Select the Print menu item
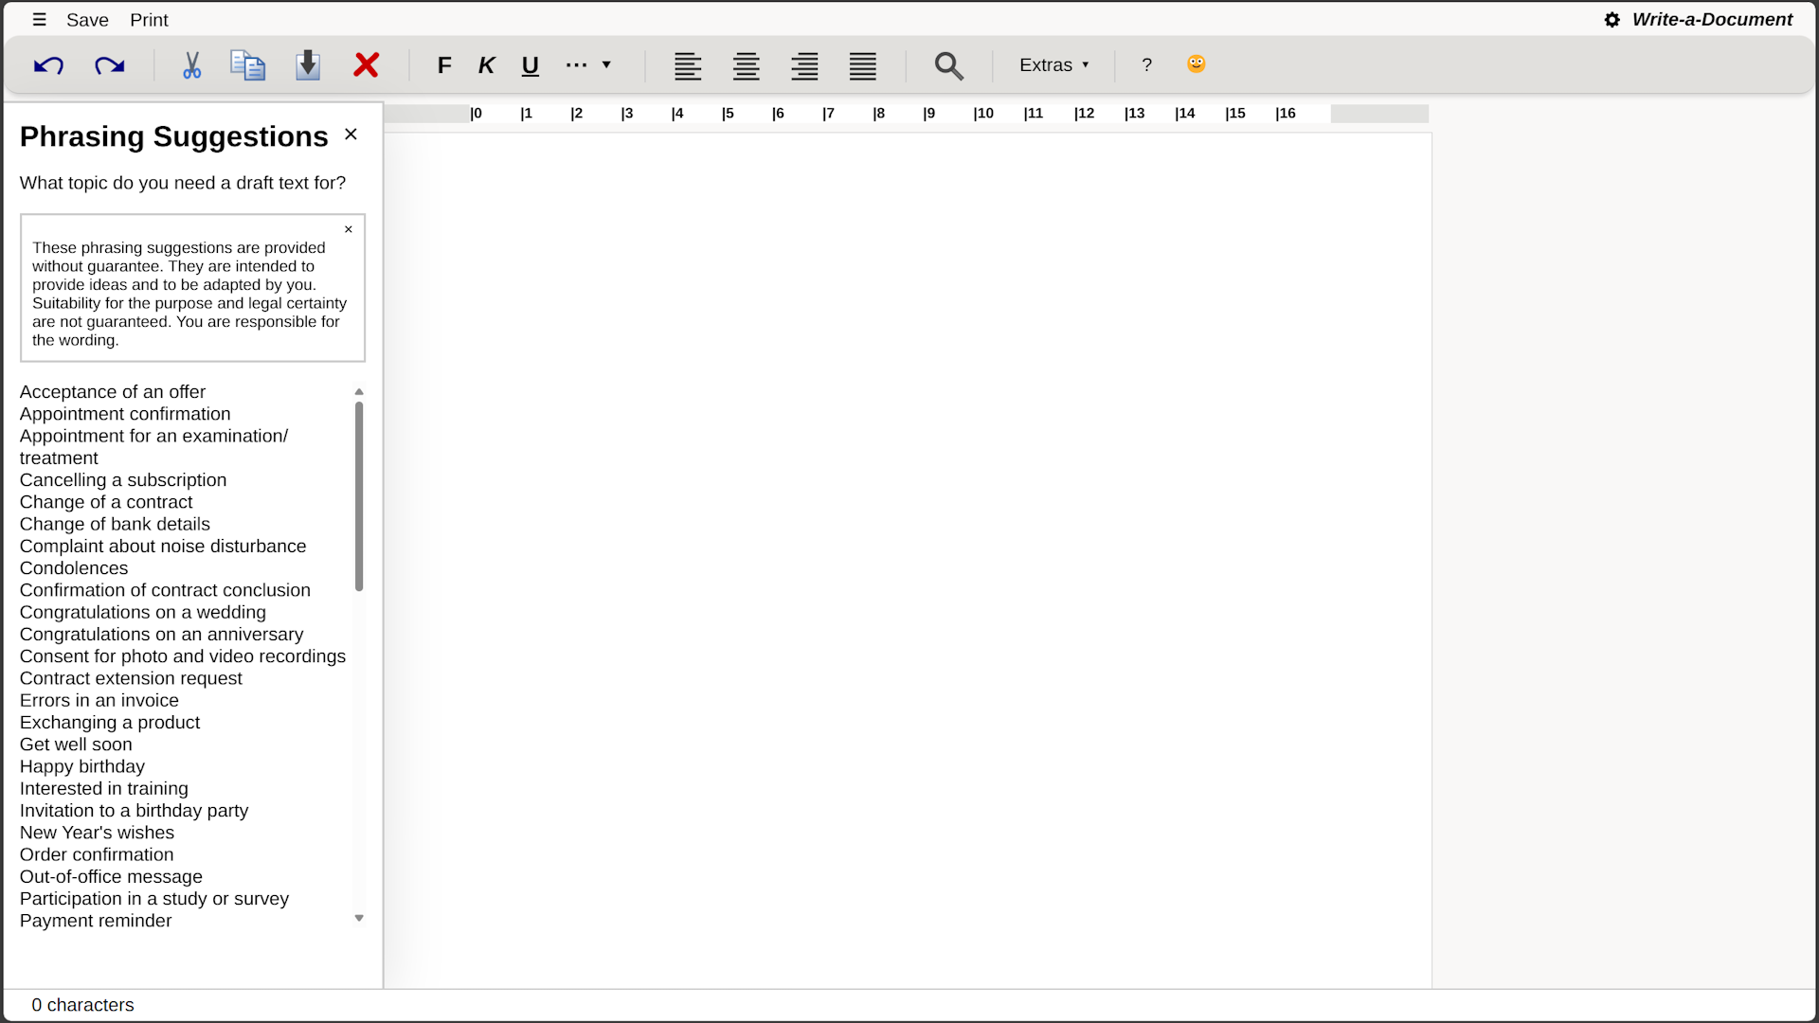Screen dimensions: 1819x1023 [x=149, y=19]
